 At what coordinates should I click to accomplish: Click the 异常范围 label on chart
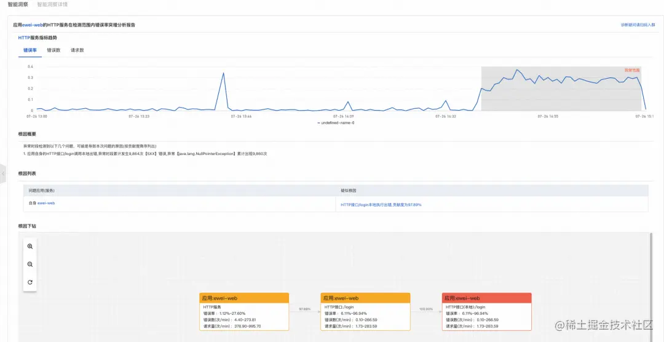click(632, 70)
